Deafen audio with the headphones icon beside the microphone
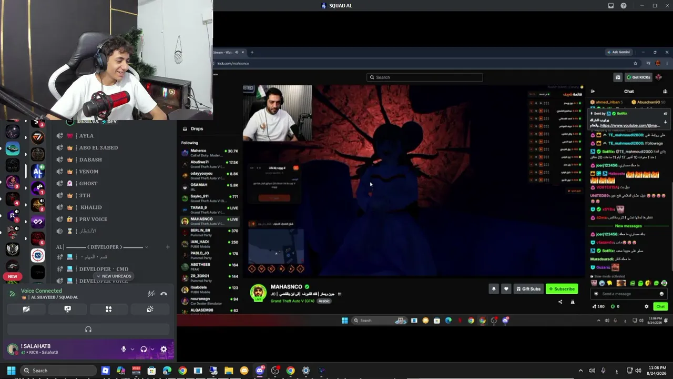 (144, 349)
